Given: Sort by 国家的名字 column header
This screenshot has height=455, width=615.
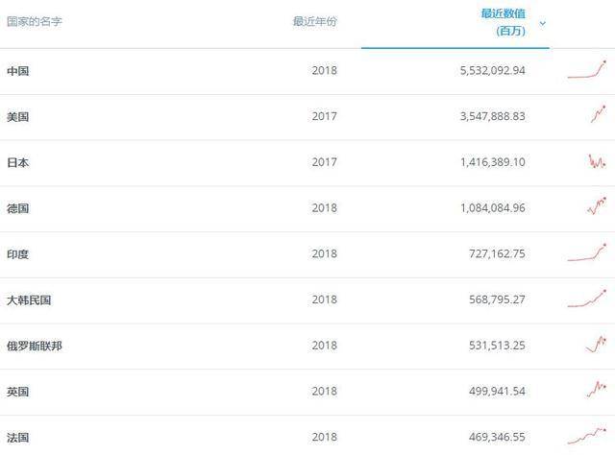Looking at the screenshot, I should [x=35, y=21].
